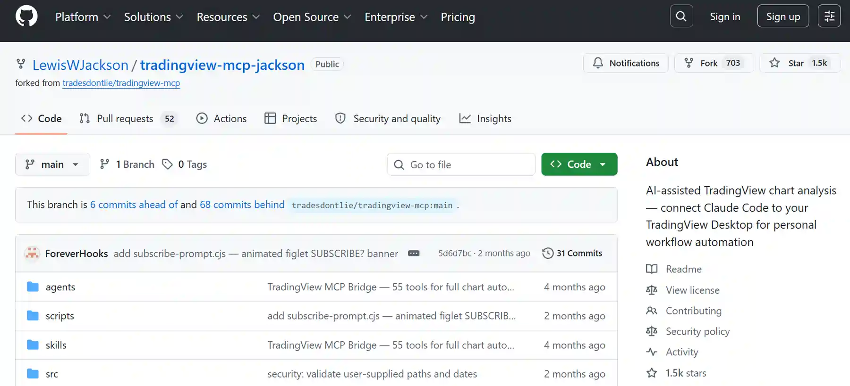
Task: Expand the Open Source menu
Action: tap(312, 17)
